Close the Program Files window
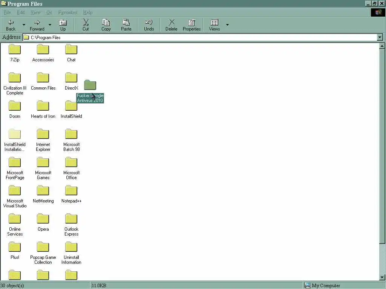The width and height of the screenshot is (386, 289). (x=381, y=3)
